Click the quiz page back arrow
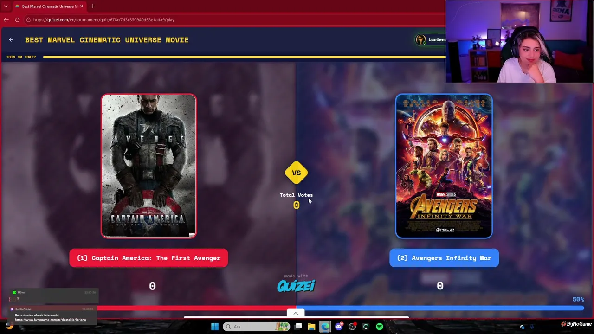 [x=11, y=40]
